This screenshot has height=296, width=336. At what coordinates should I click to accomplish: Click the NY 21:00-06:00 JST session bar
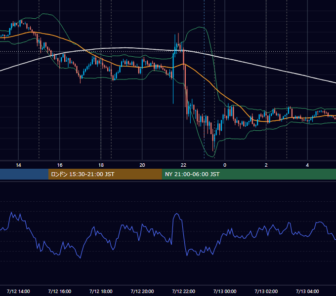tap(249, 174)
